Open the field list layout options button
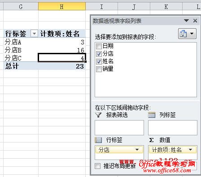This screenshot has height=177, width=201. (x=187, y=34)
